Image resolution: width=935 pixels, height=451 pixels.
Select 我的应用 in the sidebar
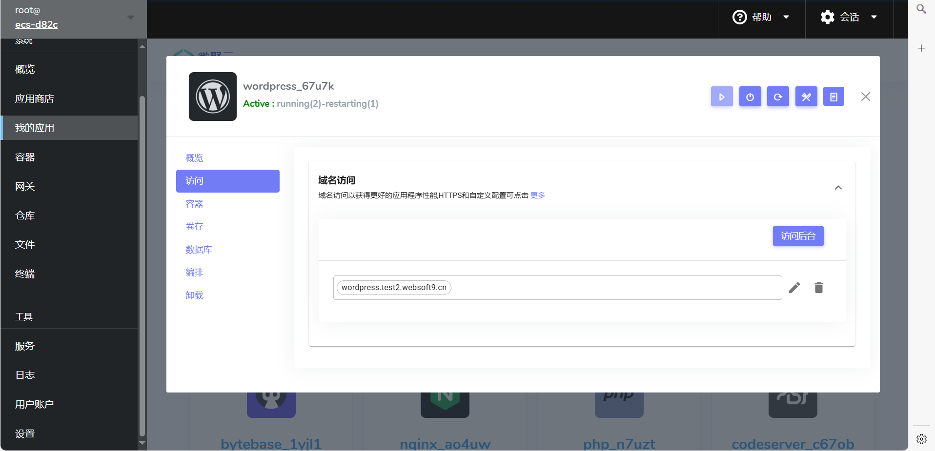69,128
